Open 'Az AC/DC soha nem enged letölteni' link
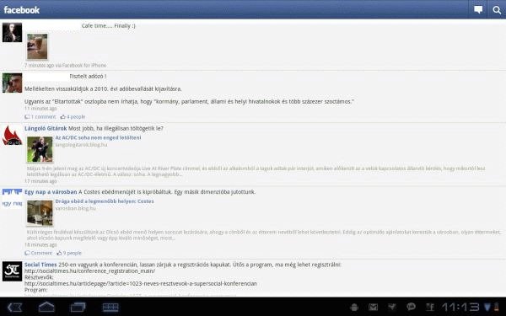 tap(98, 137)
